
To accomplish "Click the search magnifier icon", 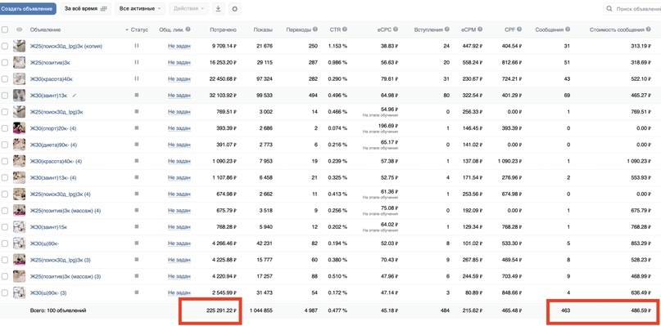I will (609, 8).
